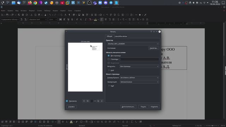Click the clock in system tray
This screenshot has width=226, height=127.
tap(215, 3)
